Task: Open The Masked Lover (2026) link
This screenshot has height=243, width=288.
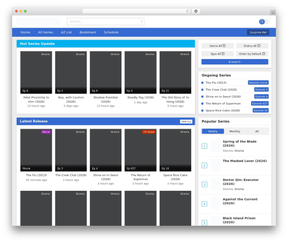Action: click(245, 161)
